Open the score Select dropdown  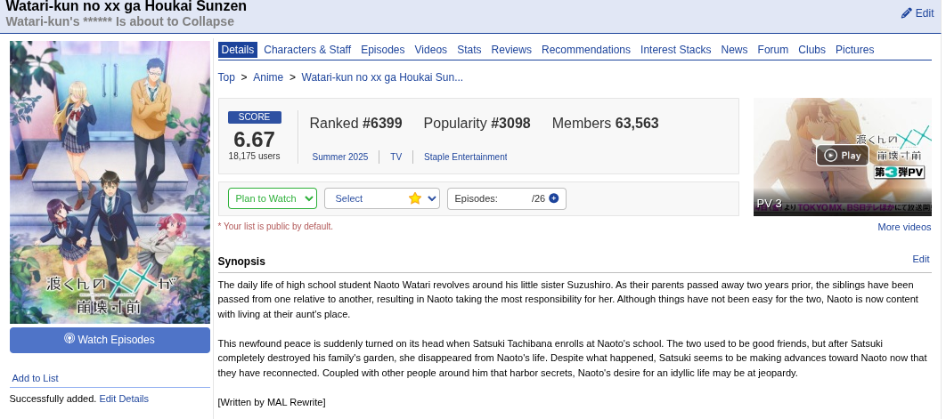tap(381, 198)
